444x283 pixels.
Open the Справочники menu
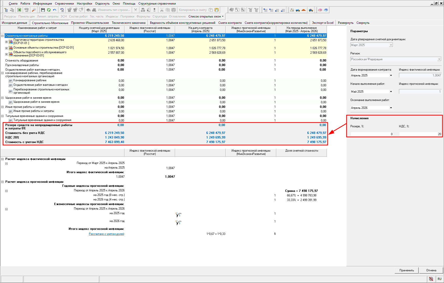tap(64, 4)
